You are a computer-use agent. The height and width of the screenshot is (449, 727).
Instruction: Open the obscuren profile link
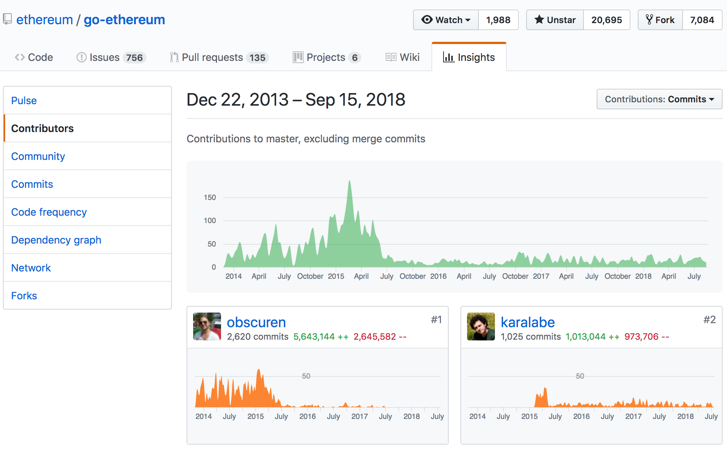coord(256,322)
